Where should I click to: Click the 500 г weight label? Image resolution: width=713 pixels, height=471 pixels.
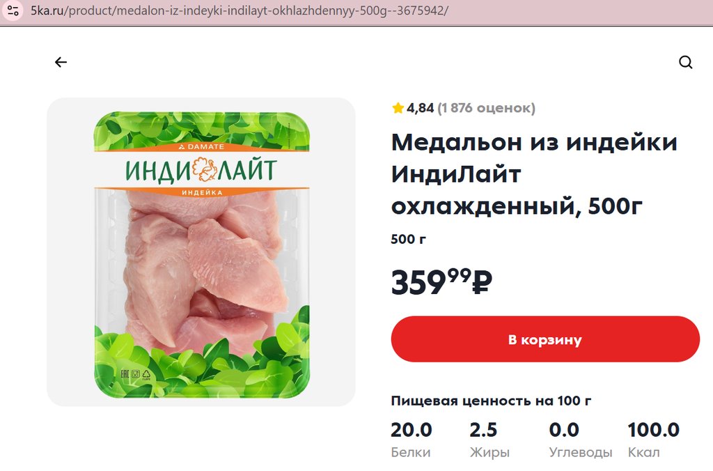point(408,239)
